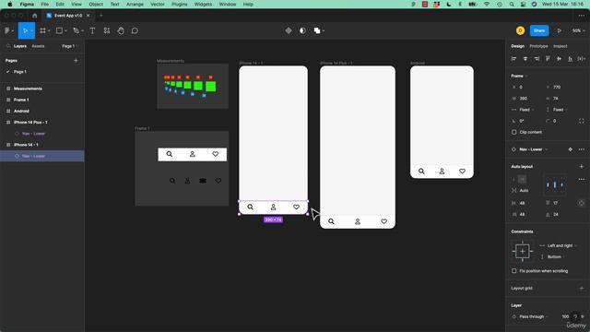Click Align top icon
The image size is (590, 332).
point(548,59)
